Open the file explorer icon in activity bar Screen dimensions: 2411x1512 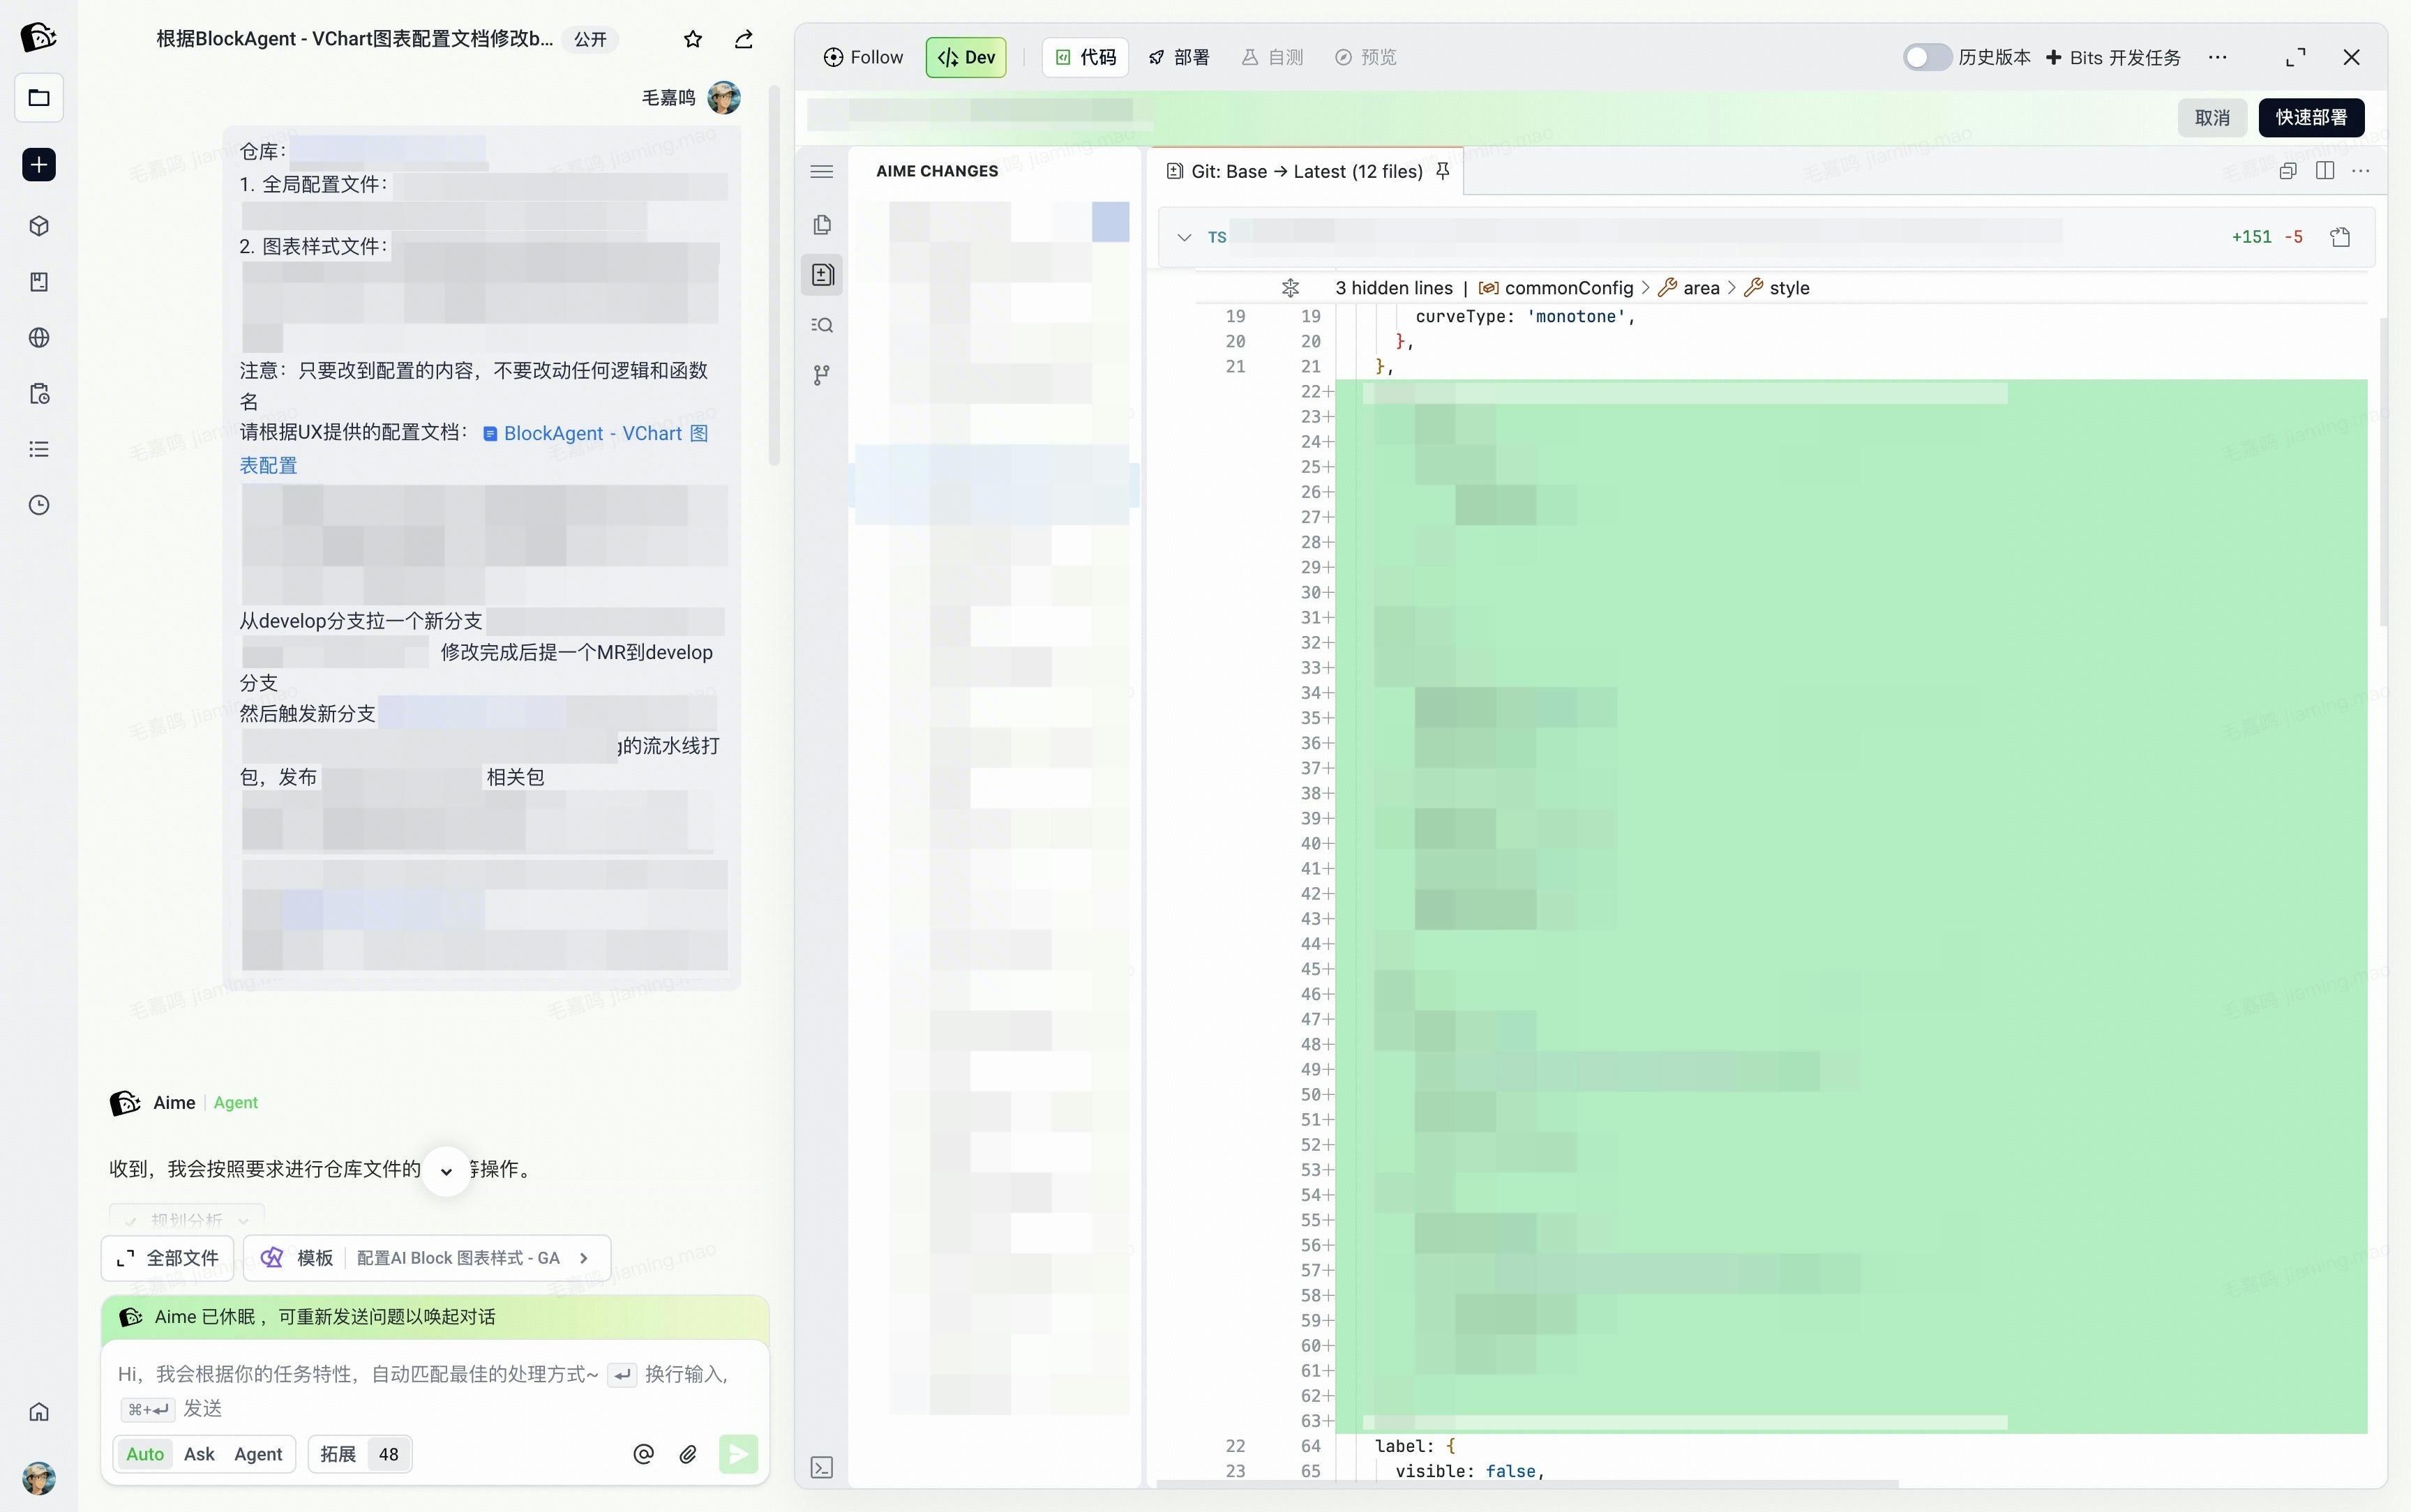[x=822, y=225]
